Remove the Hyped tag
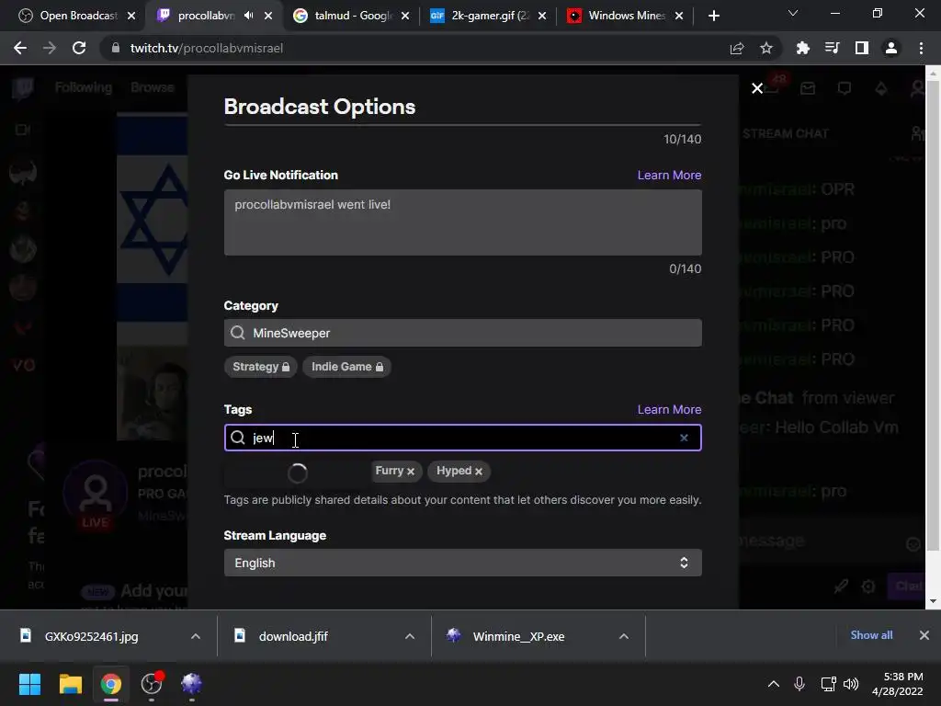 [x=478, y=472]
